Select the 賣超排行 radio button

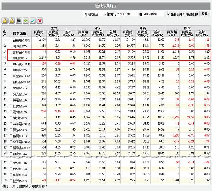[184, 14]
